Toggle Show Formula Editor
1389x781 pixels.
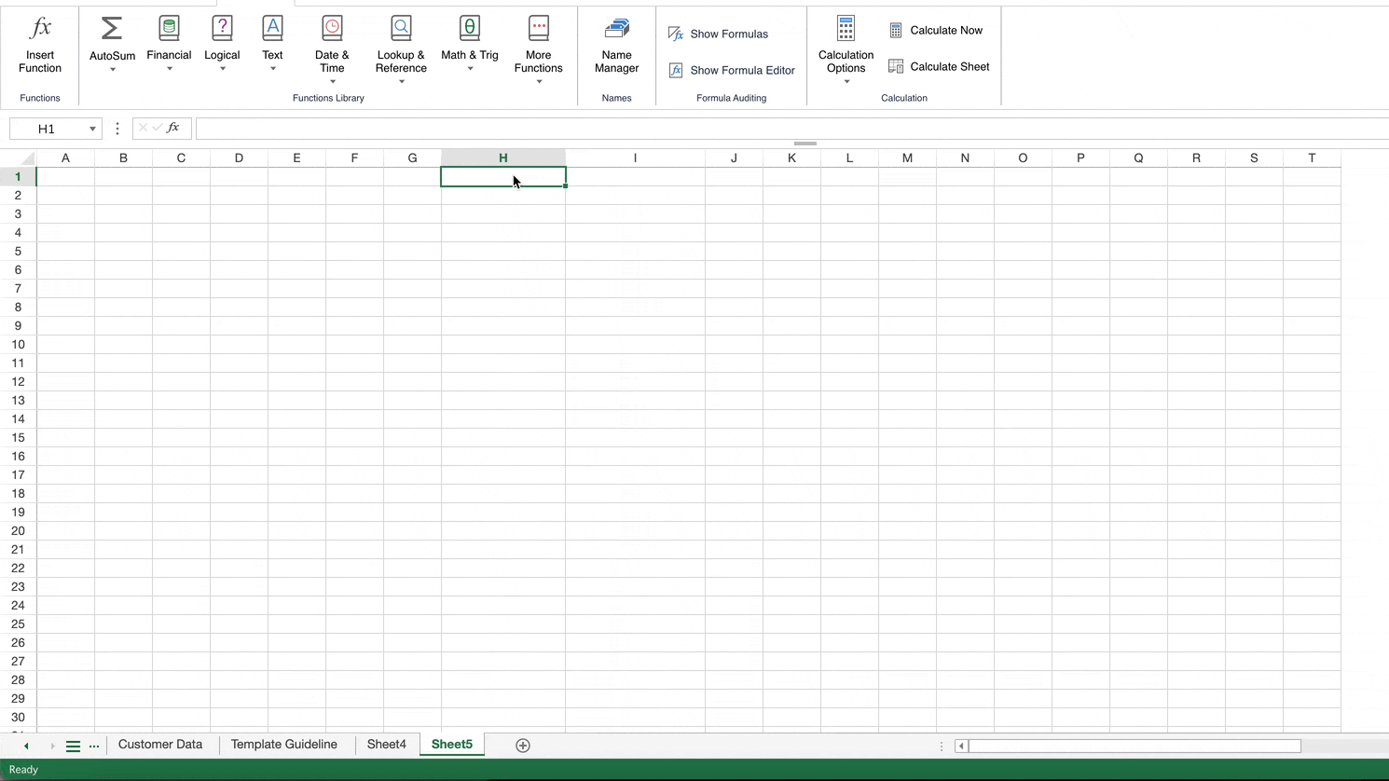[732, 71]
